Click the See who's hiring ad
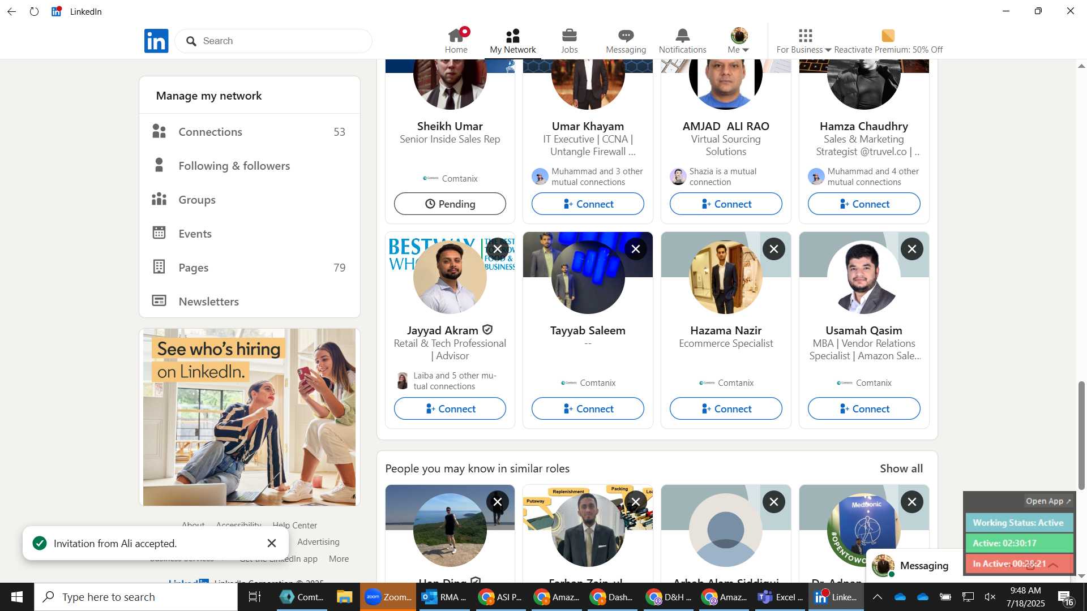This screenshot has height=611, width=1087. 249,417
